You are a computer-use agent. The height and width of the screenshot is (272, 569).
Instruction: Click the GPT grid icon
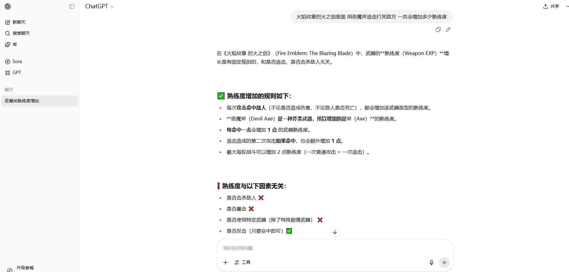tap(8, 73)
